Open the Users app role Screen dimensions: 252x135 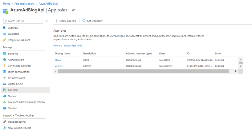(x=58, y=60)
